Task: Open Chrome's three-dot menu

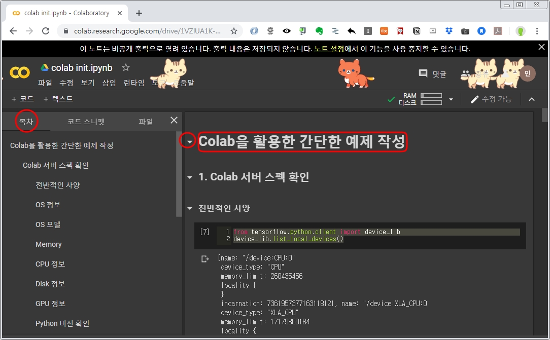Action: coord(537,31)
